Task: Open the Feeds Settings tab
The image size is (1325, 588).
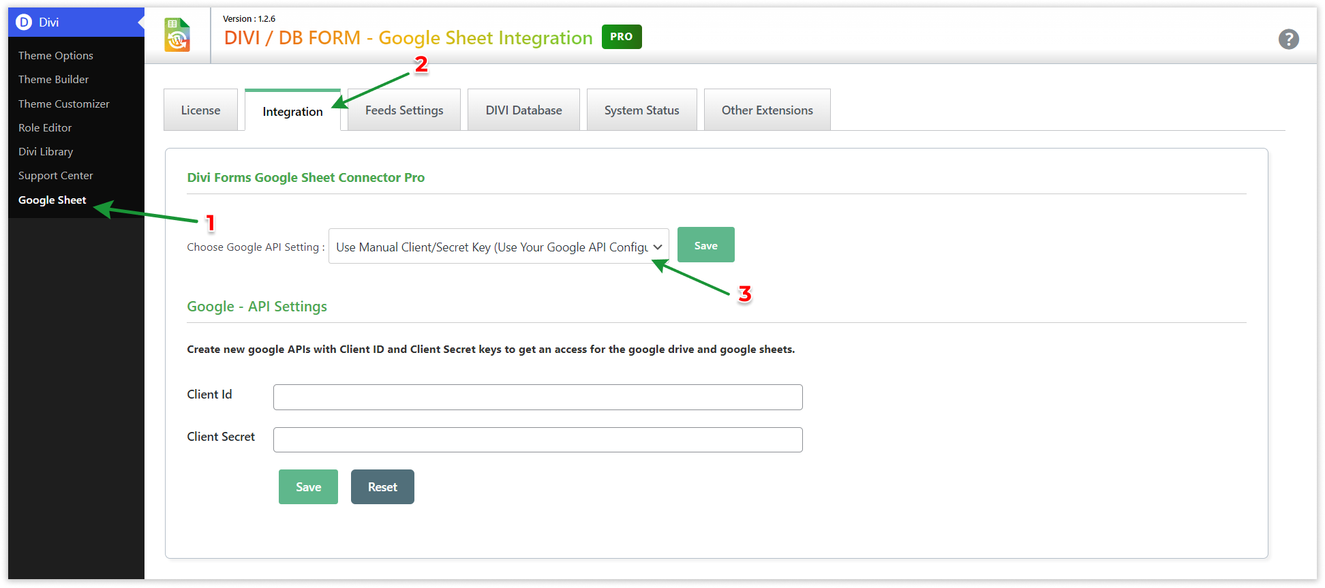Action: [x=403, y=110]
